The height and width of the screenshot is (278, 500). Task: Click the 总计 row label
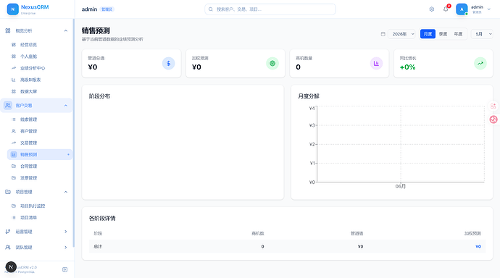click(x=98, y=246)
